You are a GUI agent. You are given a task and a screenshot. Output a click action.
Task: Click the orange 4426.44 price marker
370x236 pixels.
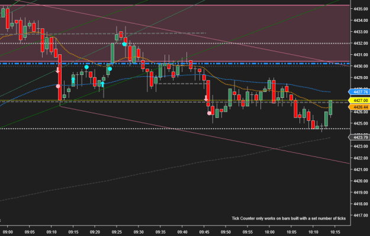(x=359, y=107)
